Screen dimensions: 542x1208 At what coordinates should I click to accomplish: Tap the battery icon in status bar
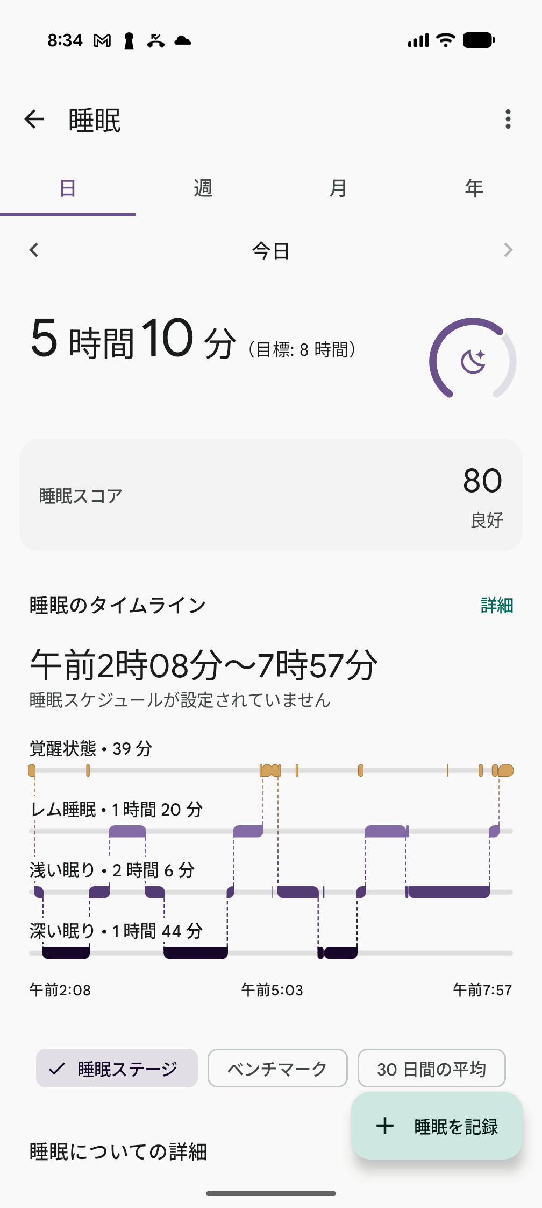479,40
